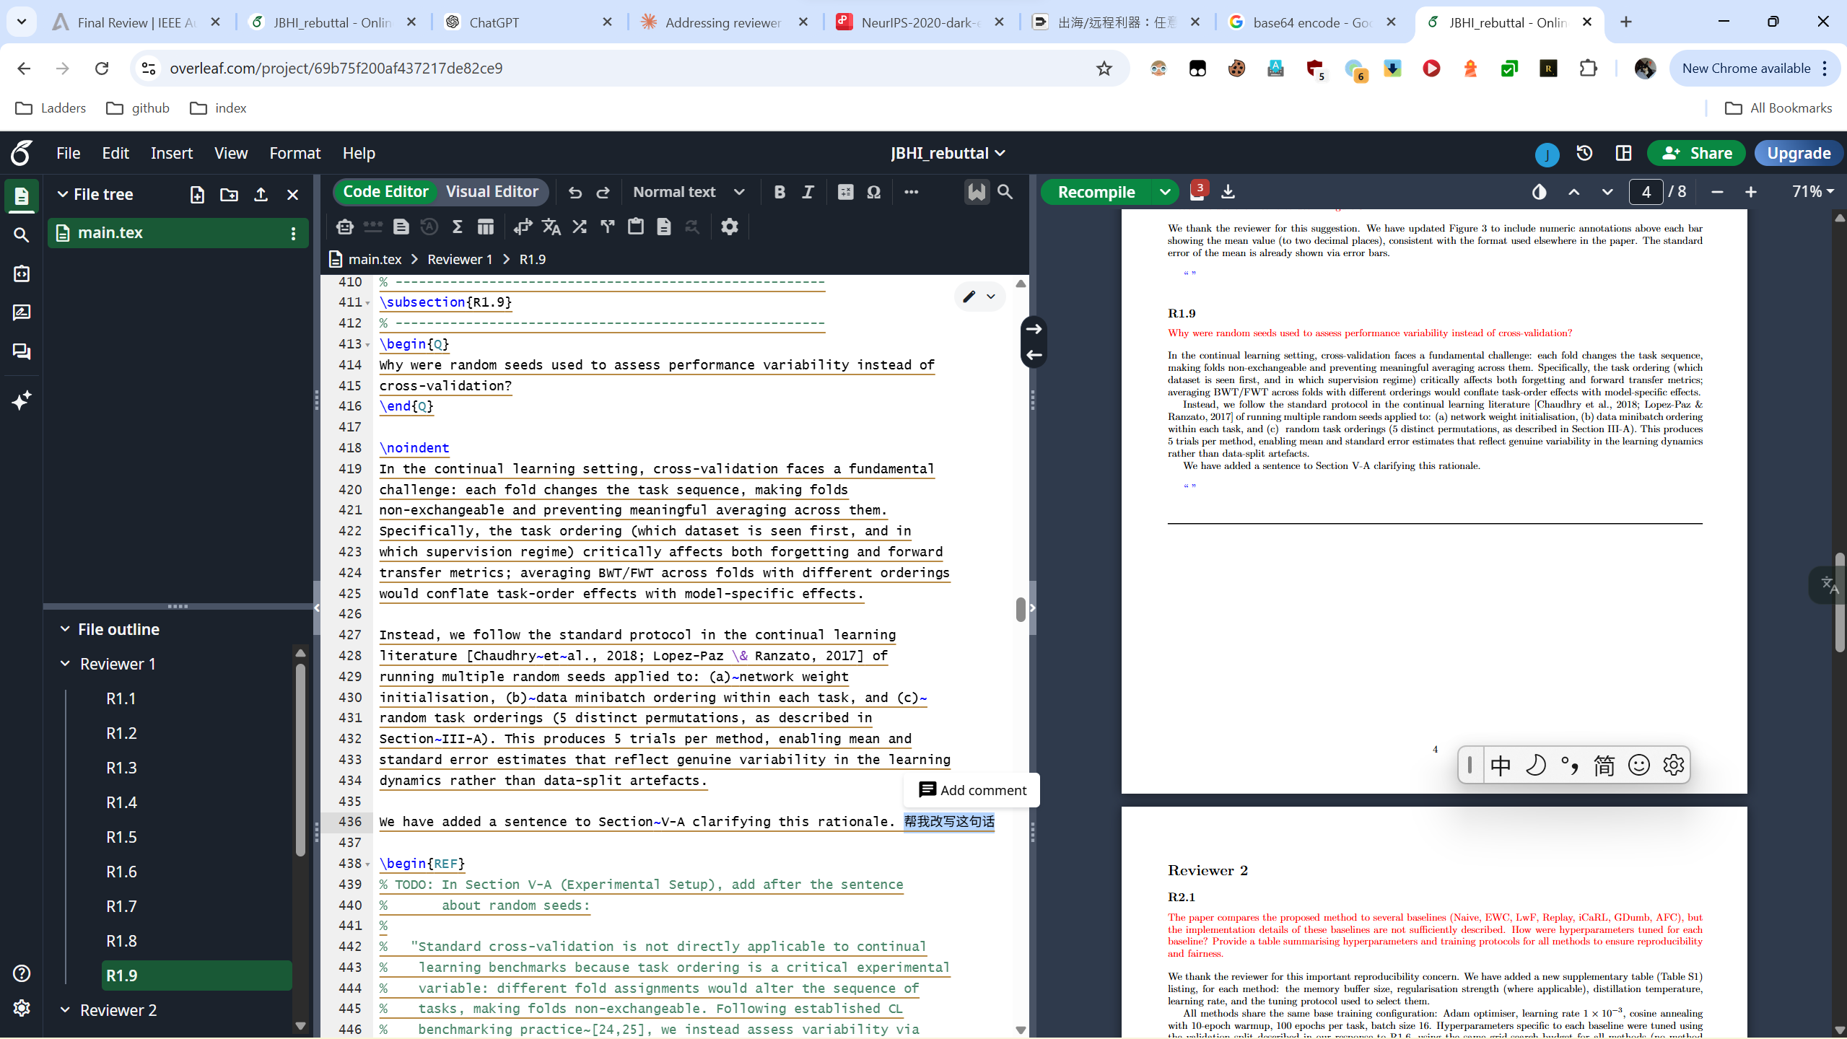Switch to the ChatGPT browser tab
The height and width of the screenshot is (1039, 1847).
pyautogui.click(x=528, y=22)
